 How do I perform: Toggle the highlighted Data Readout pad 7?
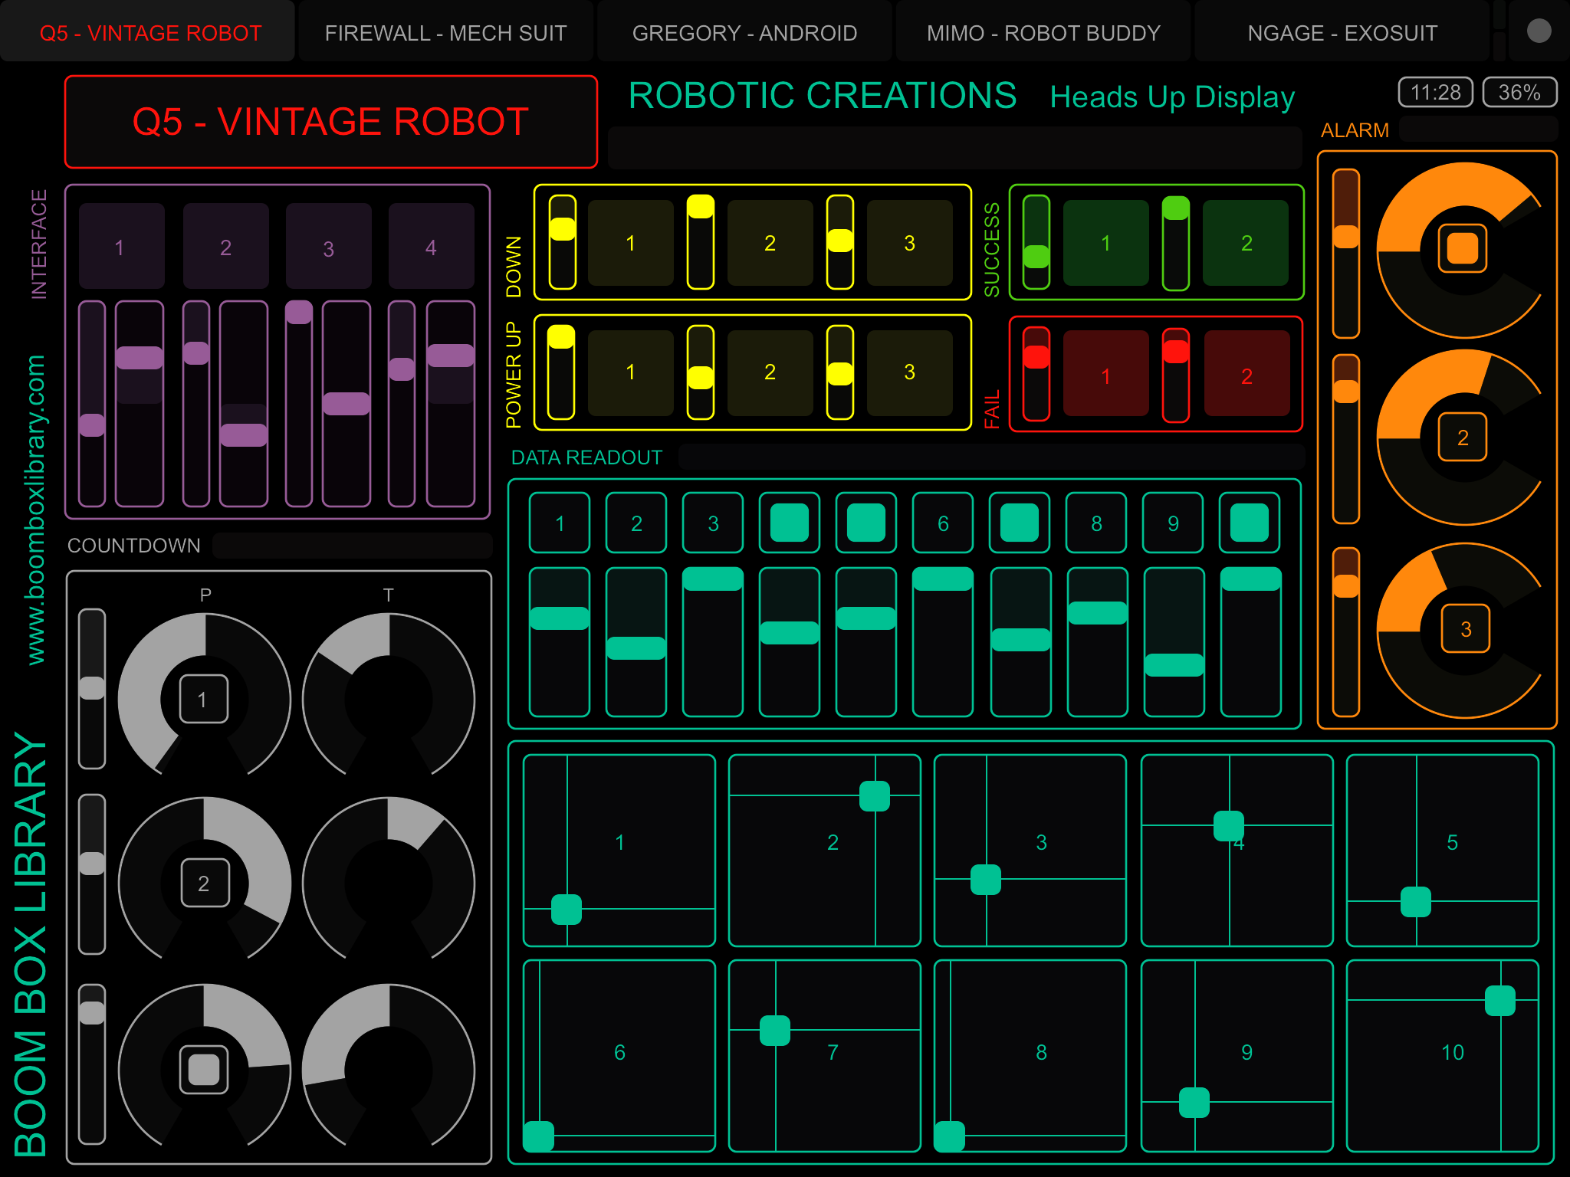1018,523
